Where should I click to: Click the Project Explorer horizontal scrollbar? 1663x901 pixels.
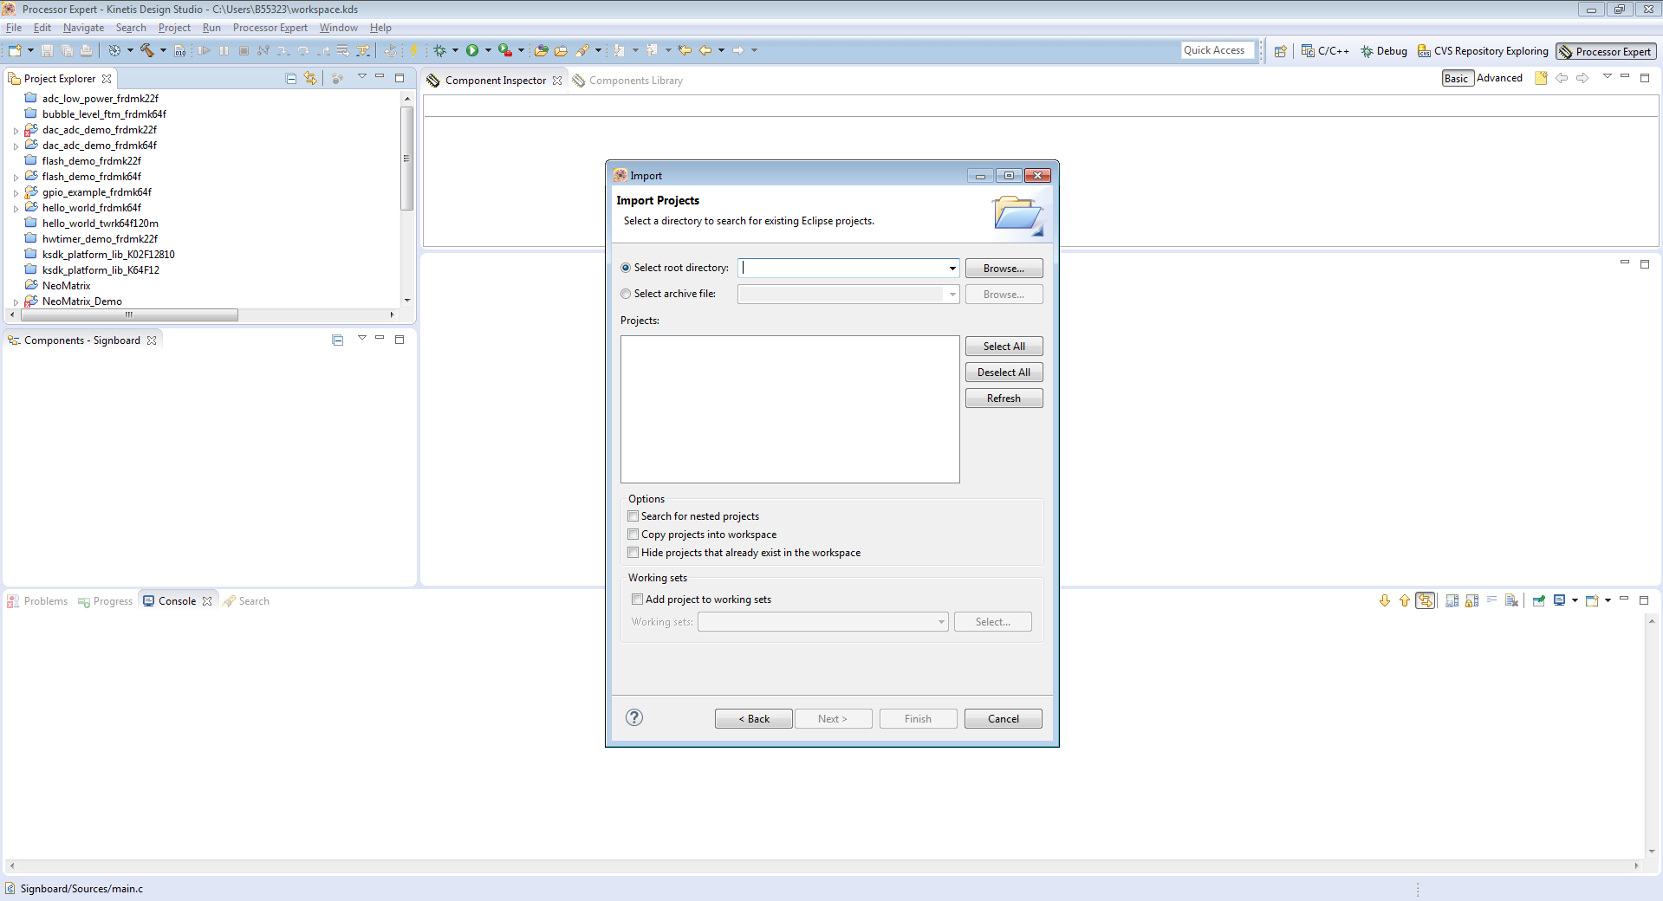pyautogui.click(x=129, y=315)
